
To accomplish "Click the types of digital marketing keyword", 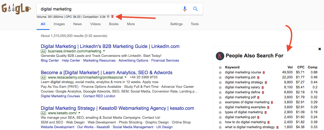I will click(x=244, y=112).
